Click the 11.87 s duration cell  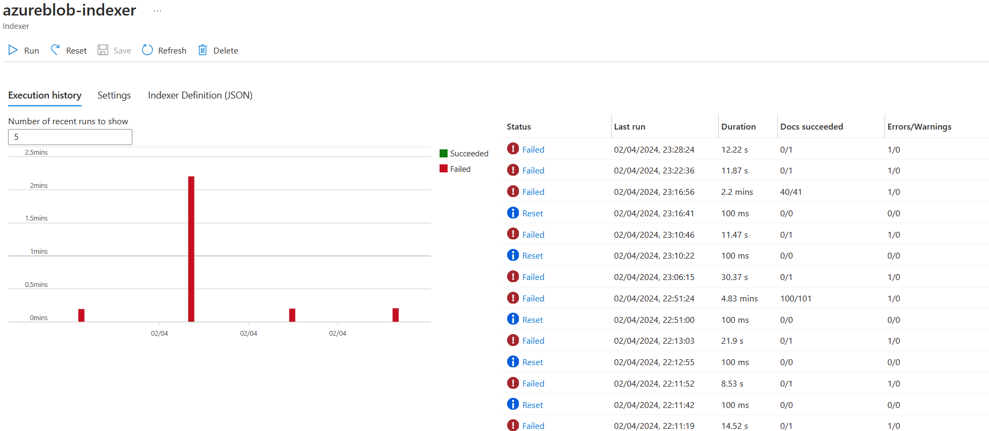point(734,171)
